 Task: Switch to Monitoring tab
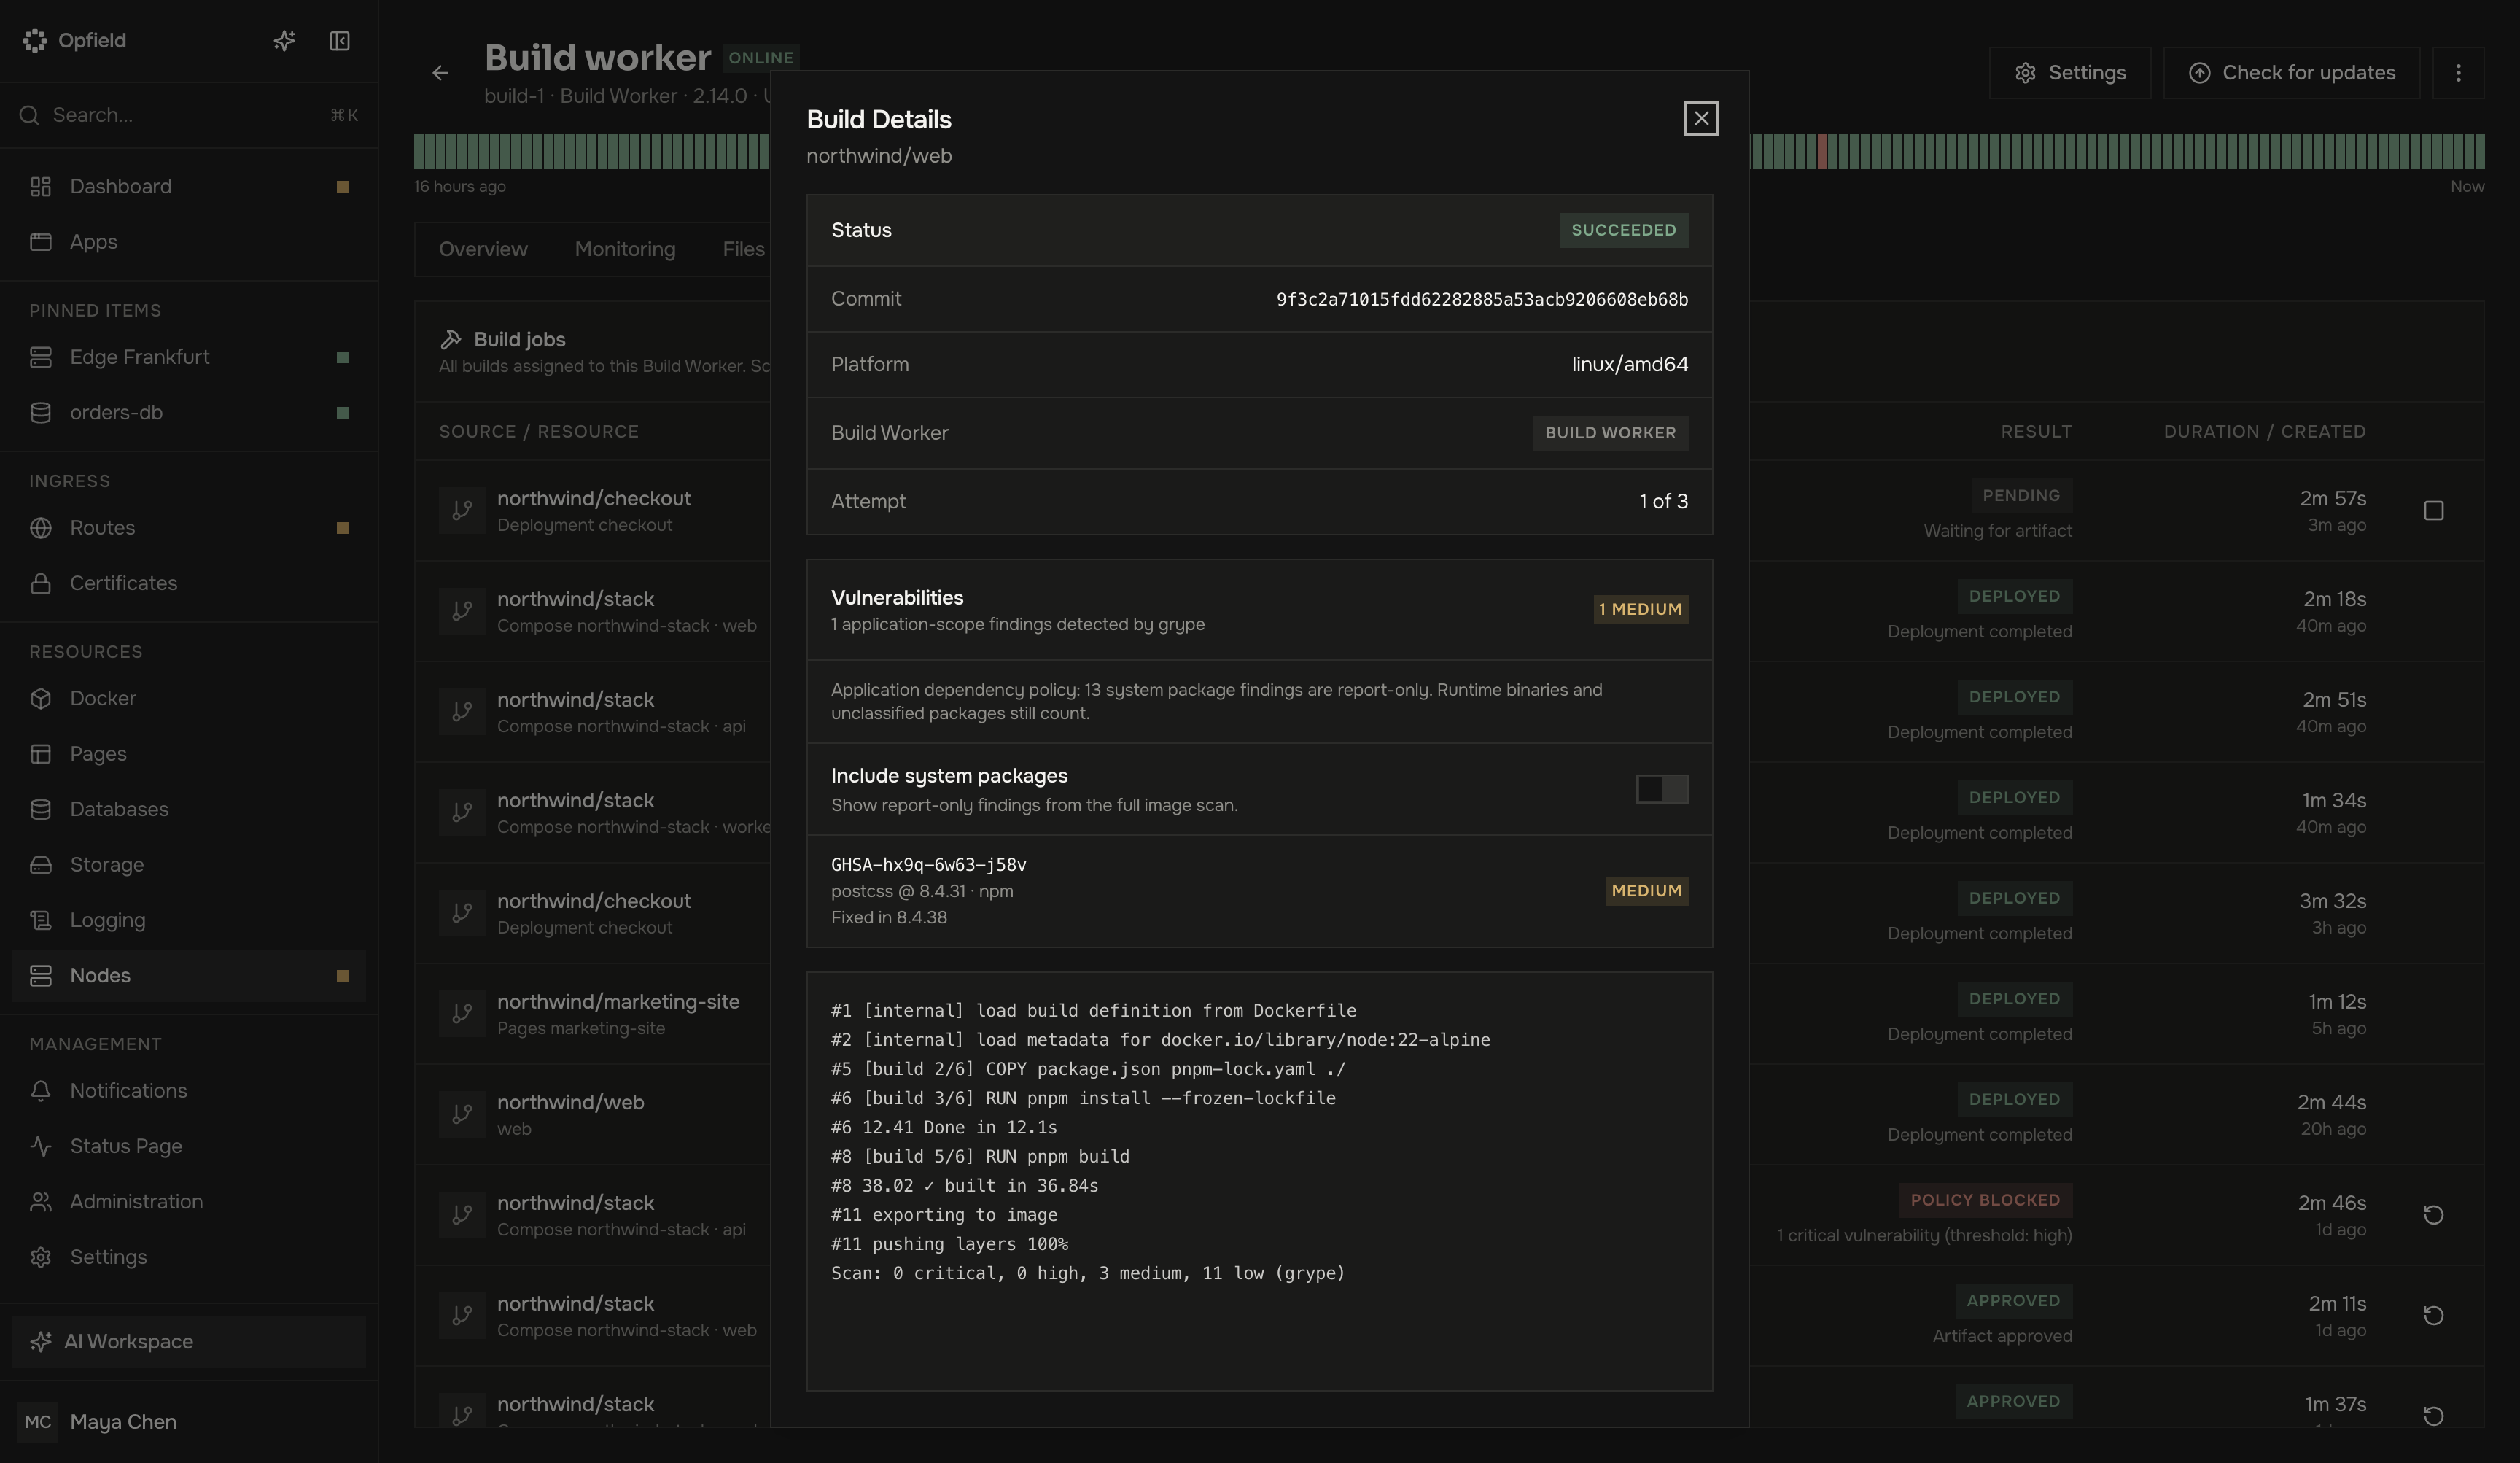click(x=625, y=249)
